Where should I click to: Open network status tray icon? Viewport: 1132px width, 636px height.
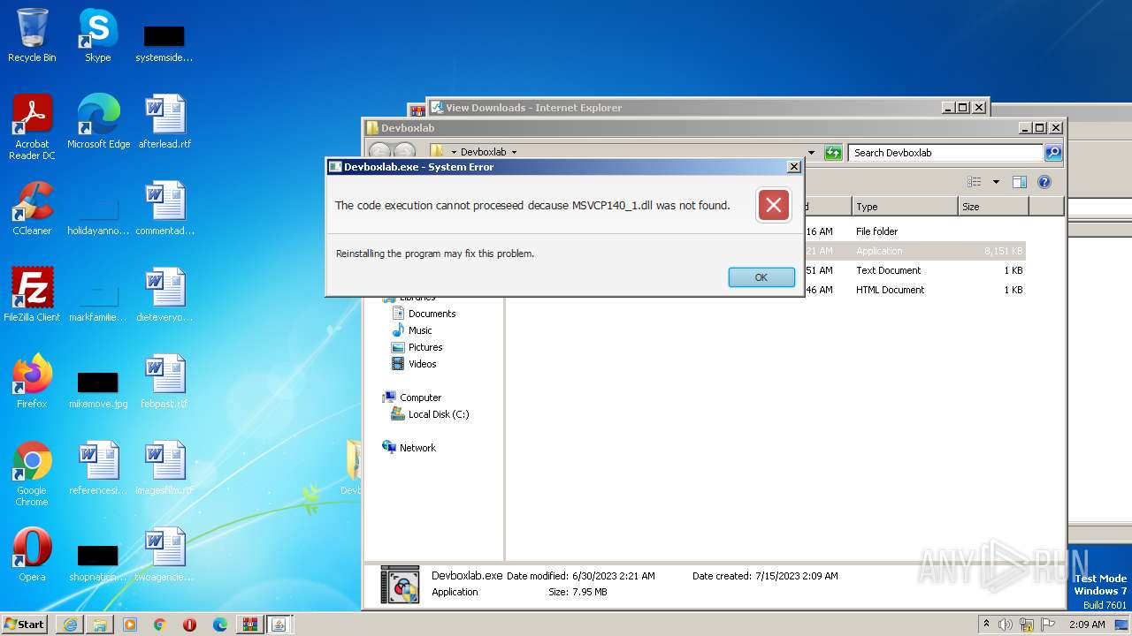pos(1028,625)
